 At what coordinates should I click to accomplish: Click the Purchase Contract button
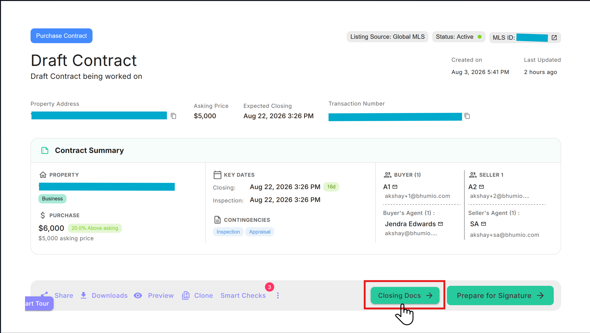click(61, 36)
